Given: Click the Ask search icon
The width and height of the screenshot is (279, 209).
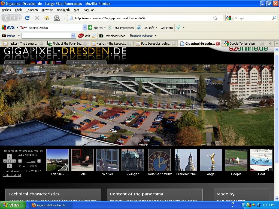Looking at the screenshot, I should point(81,36).
